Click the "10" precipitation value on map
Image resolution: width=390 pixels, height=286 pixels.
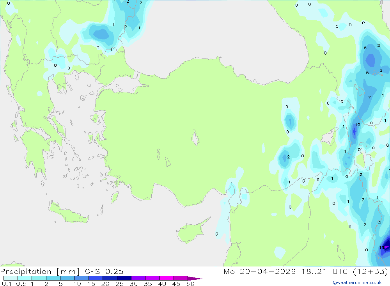[357, 125]
